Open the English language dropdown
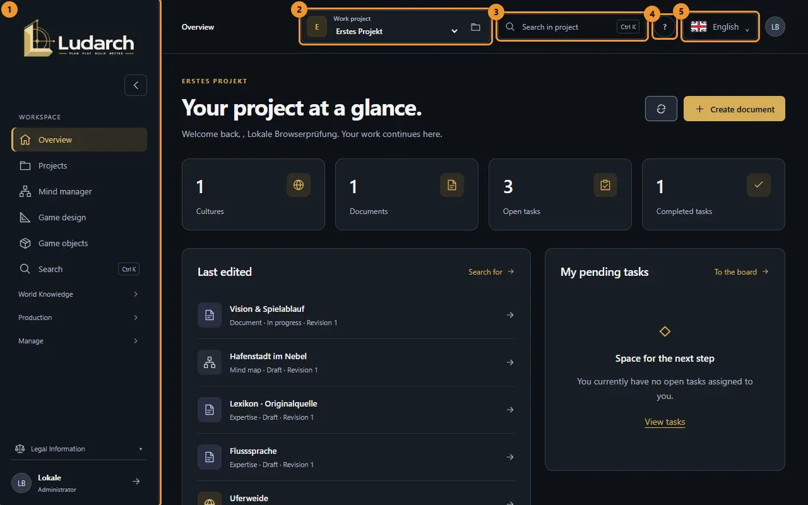The width and height of the screenshot is (808, 505). (720, 27)
